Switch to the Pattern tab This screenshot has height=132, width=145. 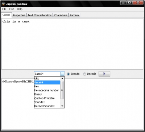74,15
